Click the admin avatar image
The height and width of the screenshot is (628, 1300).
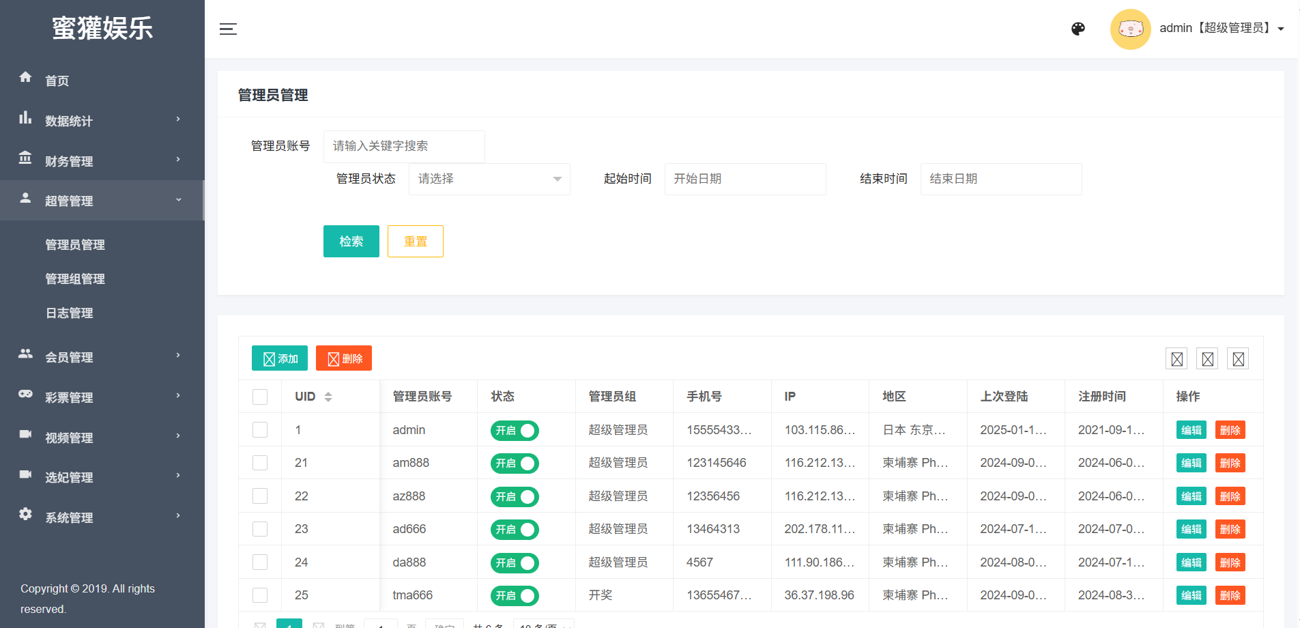pyautogui.click(x=1130, y=29)
